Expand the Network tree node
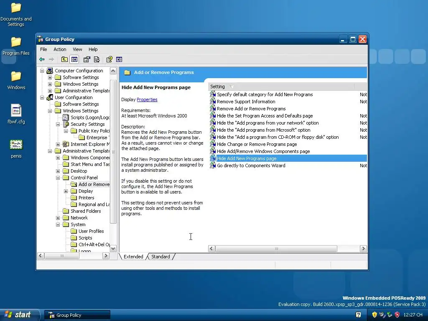The height and width of the screenshot is (321, 428). click(x=58, y=218)
